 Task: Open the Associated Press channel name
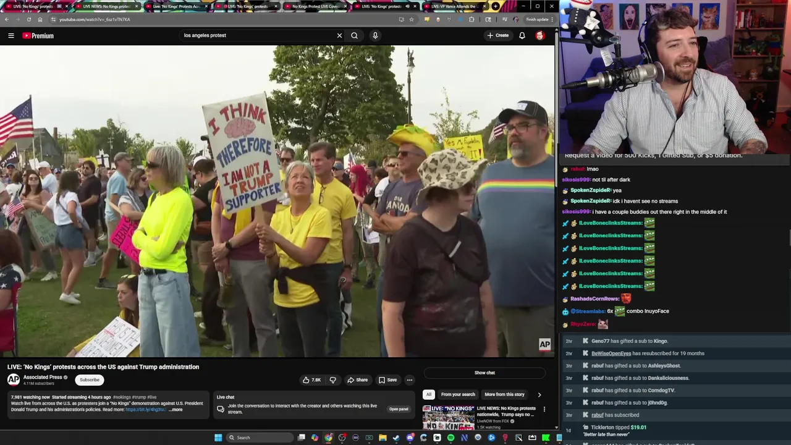click(x=43, y=377)
